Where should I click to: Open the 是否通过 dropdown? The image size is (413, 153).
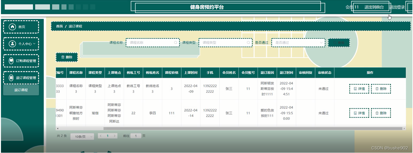click(x=298, y=42)
